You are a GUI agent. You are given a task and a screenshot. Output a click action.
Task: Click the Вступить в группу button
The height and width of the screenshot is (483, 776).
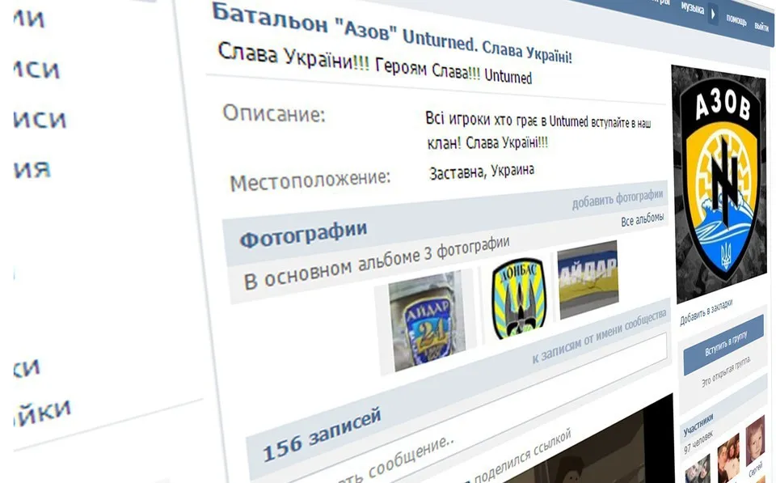(x=723, y=345)
